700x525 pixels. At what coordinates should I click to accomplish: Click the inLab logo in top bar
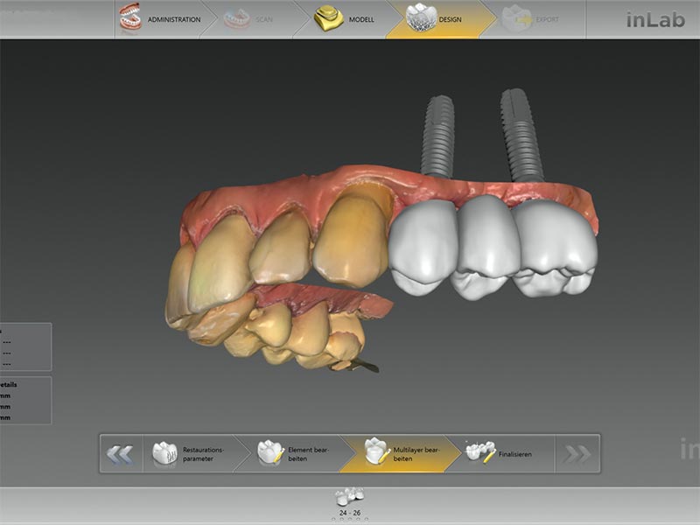[654, 19]
